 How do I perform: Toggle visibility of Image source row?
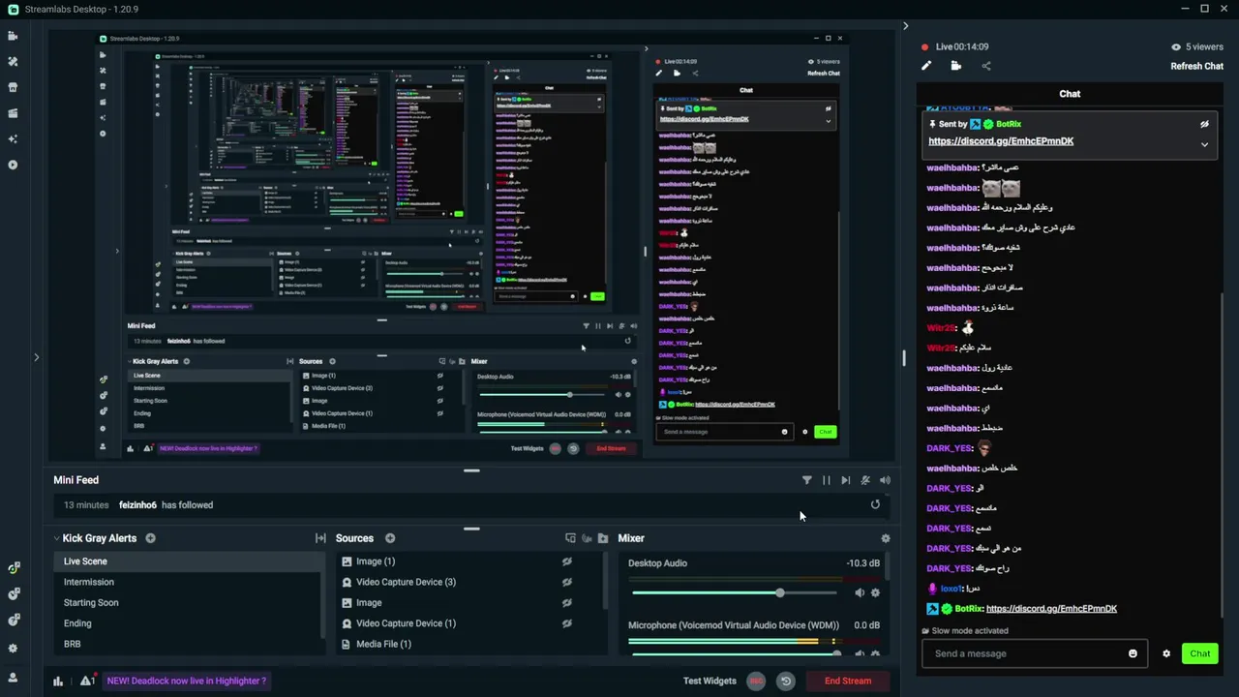567,602
